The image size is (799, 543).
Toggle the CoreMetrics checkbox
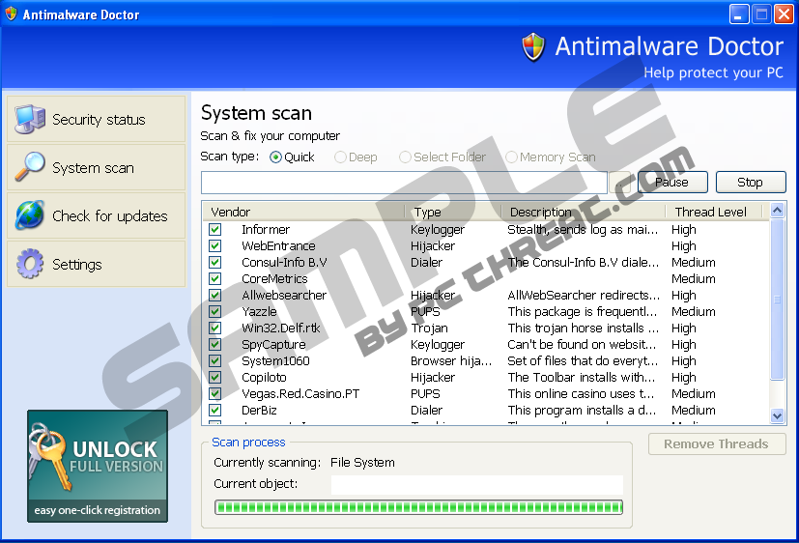click(215, 278)
